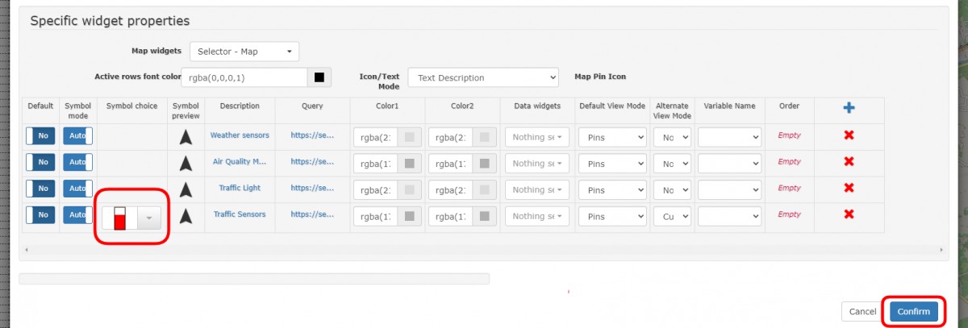Toggle the Default switch for Traffic Sensors
The width and height of the screenshot is (968, 328).
(40, 216)
